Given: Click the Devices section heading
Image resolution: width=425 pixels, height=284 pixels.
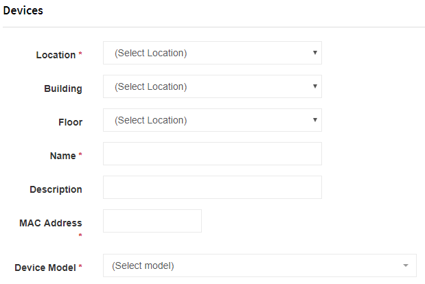Looking at the screenshot, I should 23,10.
